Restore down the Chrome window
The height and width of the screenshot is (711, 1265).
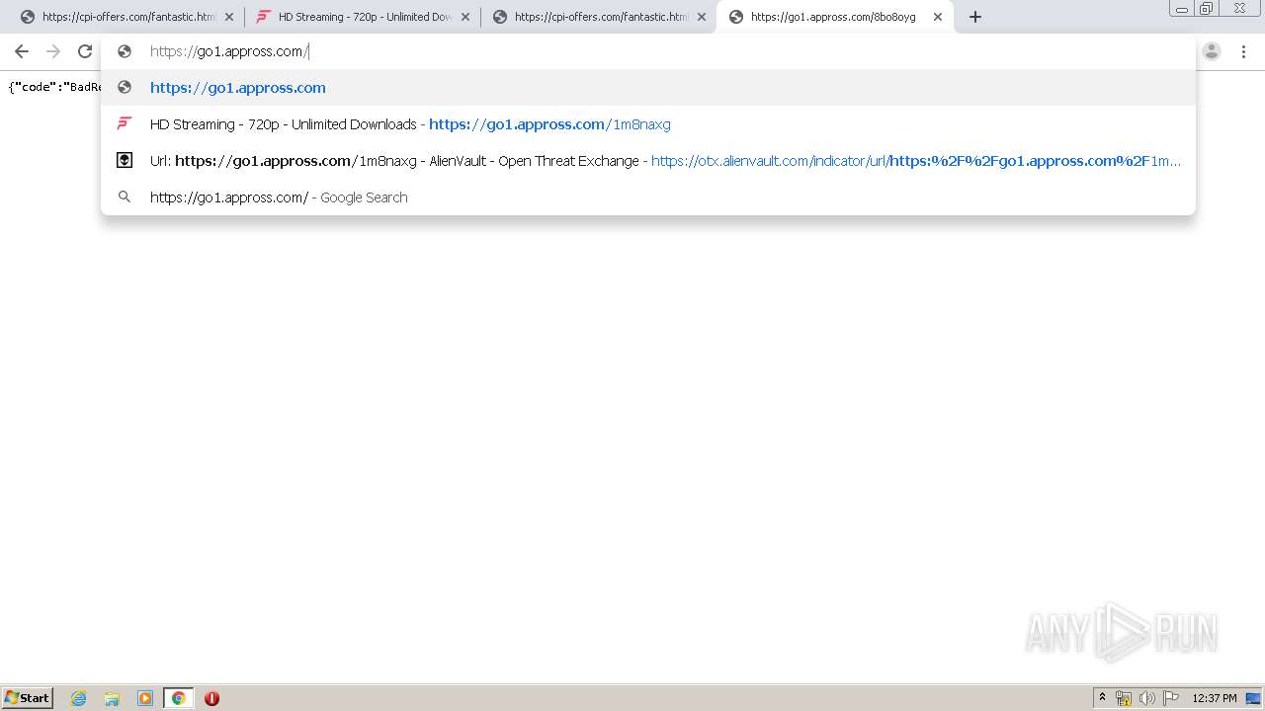1207,8
